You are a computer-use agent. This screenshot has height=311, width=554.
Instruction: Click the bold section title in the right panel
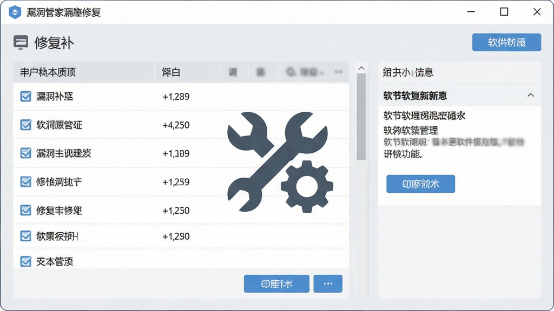coord(415,96)
